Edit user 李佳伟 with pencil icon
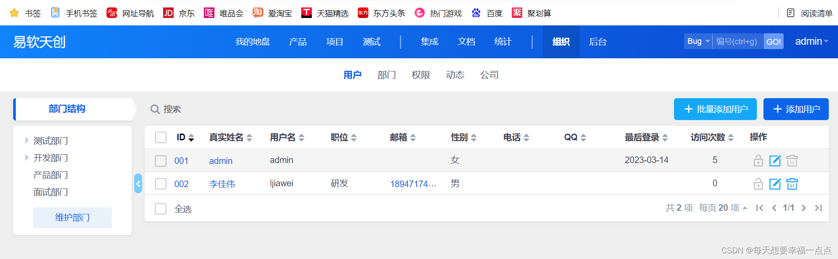The image size is (838, 259). (x=775, y=184)
